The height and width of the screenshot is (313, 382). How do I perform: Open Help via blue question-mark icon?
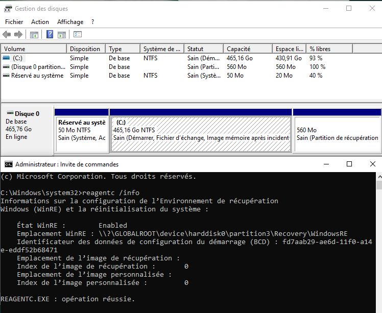(x=50, y=34)
